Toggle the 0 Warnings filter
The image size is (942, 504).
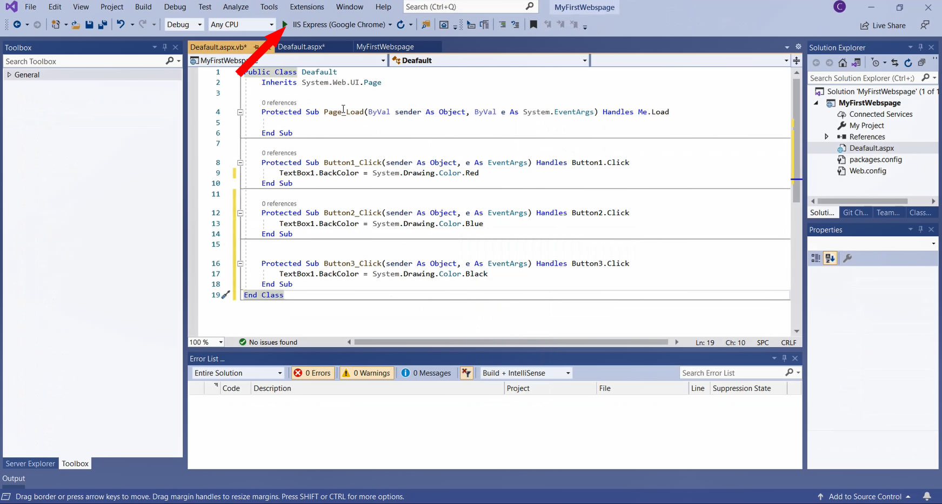pos(366,373)
